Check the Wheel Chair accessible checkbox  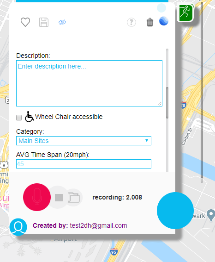point(19,118)
